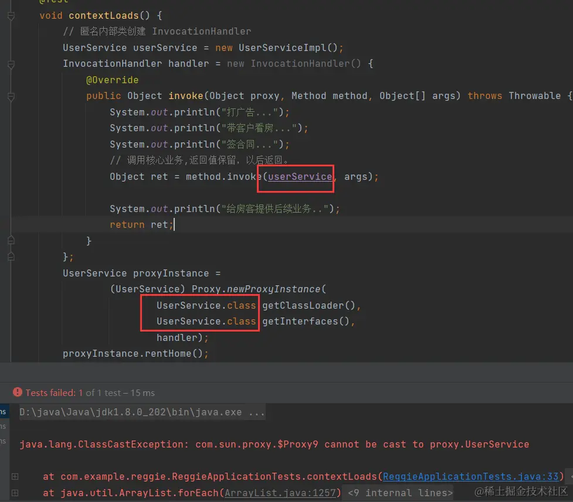The height and width of the screenshot is (502, 573).
Task: Click "java.util.ArrayList.forEach" in the stack trace
Action: click(139, 493)
